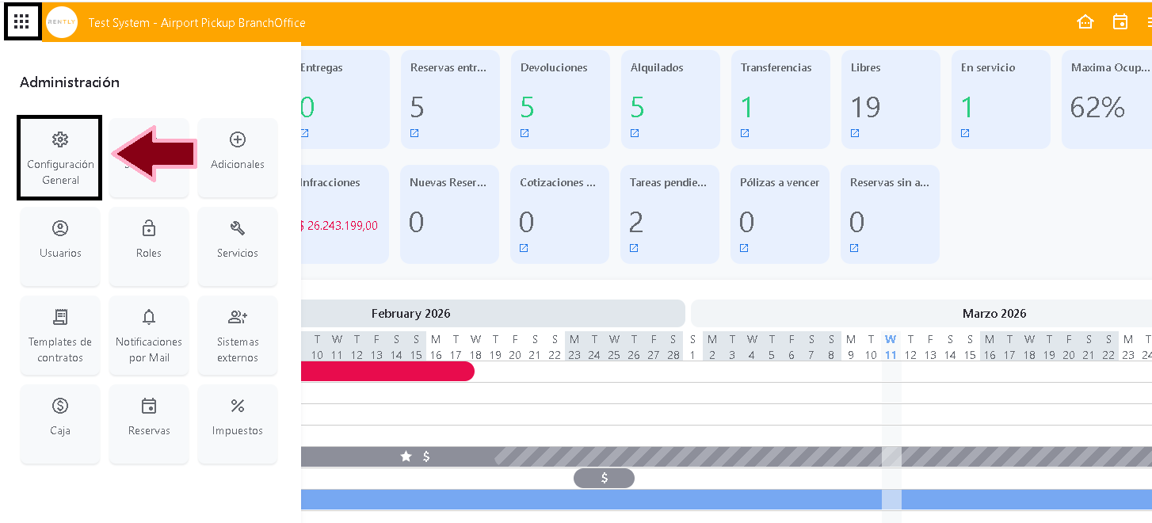Image resolution: width=1152 pixels, height=523 pixels.
Task: Open Alquilados card external link
Action: pyautogui.click(x=635, y=133)
